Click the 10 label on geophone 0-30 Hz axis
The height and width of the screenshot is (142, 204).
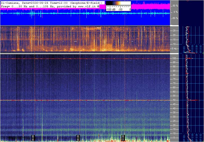click(x=174, y=44)
